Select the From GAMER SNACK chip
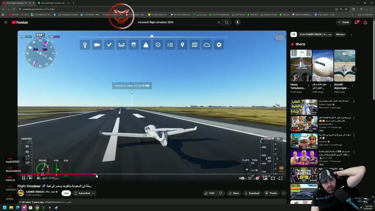Screen dimensions: 375x211 [316, 34]
